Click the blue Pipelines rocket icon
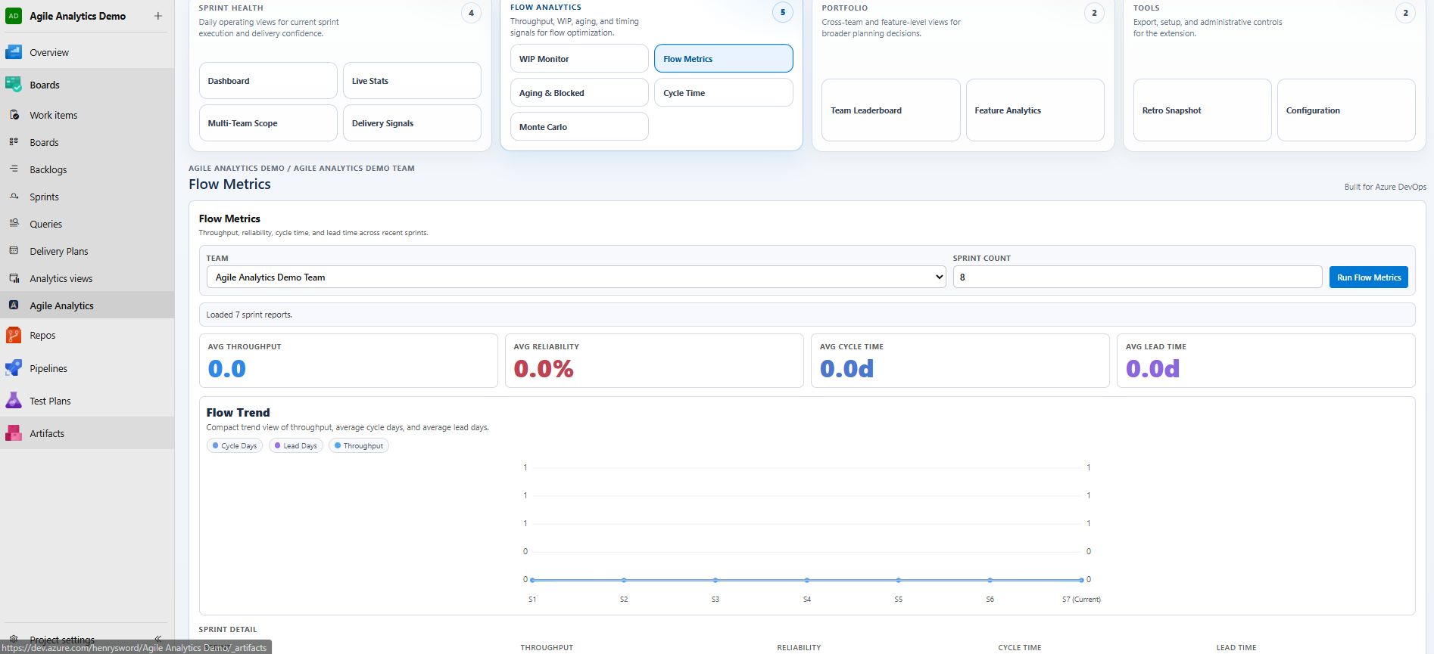Screen dimensions: 1434x654 pyautogui.click(x=14, y=368)
